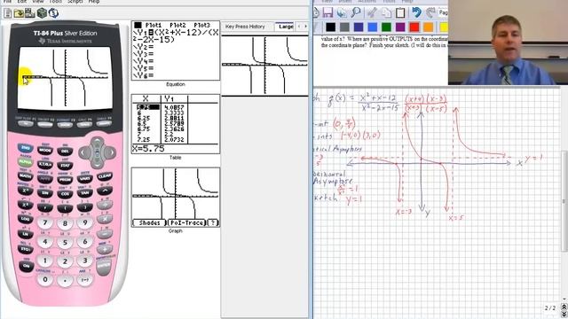Click the number 7 calculator key

tap(45, 222)
